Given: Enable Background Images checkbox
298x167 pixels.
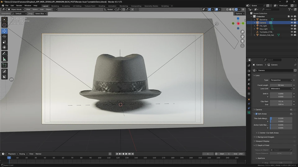Looking at the screenshot, I should click(256, 137).
